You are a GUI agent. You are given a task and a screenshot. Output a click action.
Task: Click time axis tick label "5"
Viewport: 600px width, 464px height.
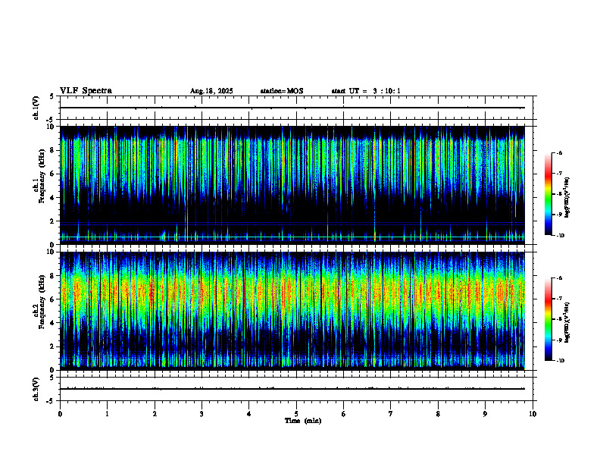296,414
